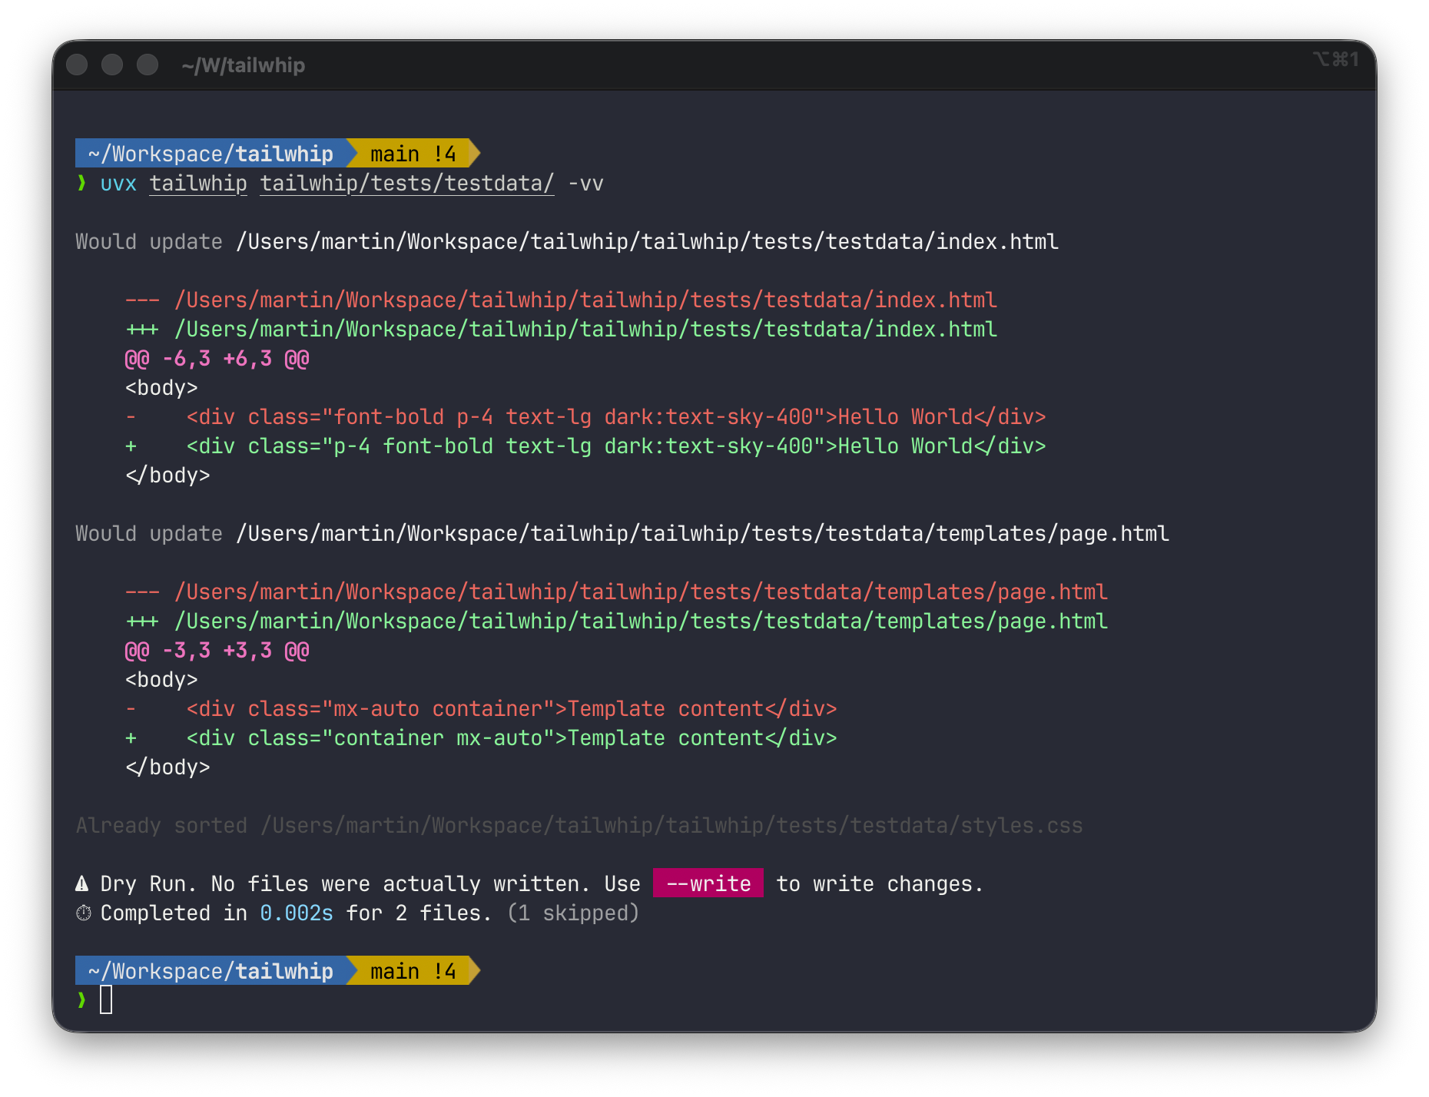Click the -vv verbosity flag in the command
The width and height of the screenshot is (1429, 1097).
point(586,183)
